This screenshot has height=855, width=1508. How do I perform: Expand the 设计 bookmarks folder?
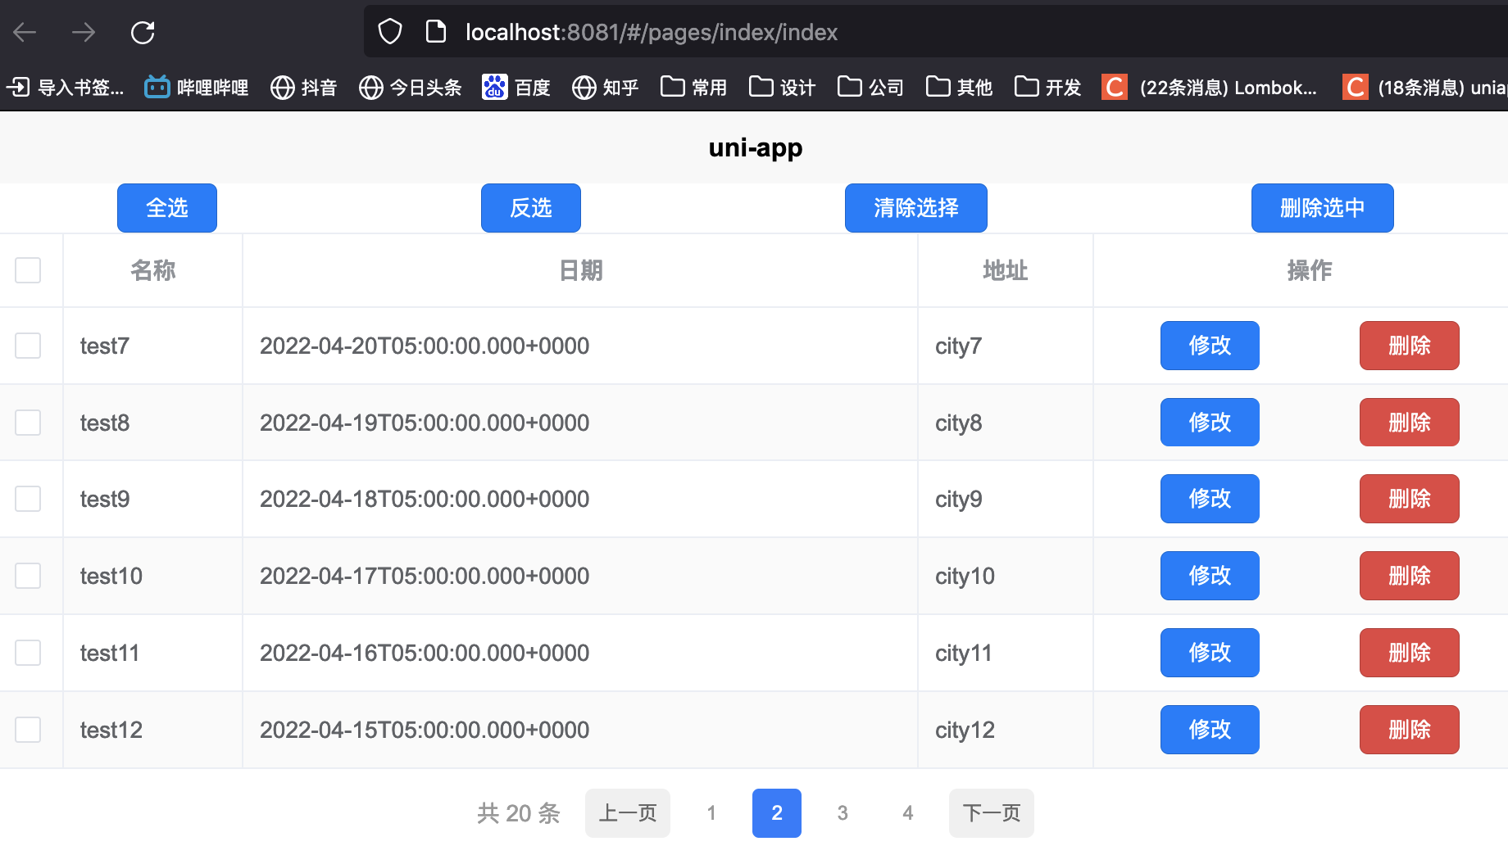point(781,87)
